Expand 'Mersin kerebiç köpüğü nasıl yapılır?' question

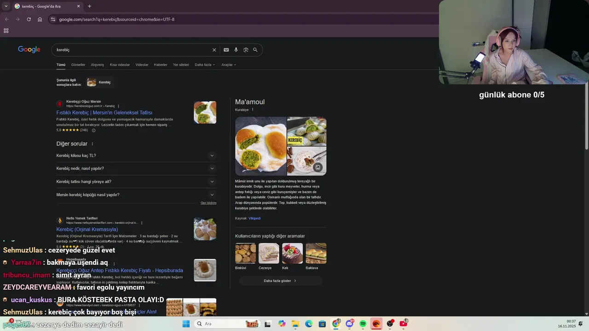pyautogui.click(x=136, y=195)
